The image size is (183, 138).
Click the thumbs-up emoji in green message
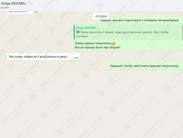click(113, 43)
